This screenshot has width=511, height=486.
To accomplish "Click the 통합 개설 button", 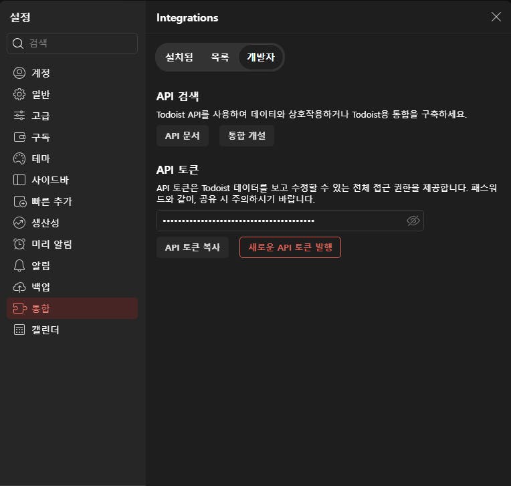I will pos(247,136).
